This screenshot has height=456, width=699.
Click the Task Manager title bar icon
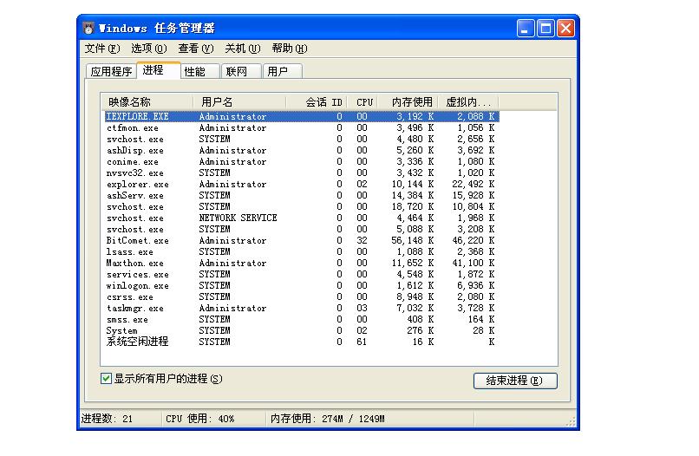88,28
